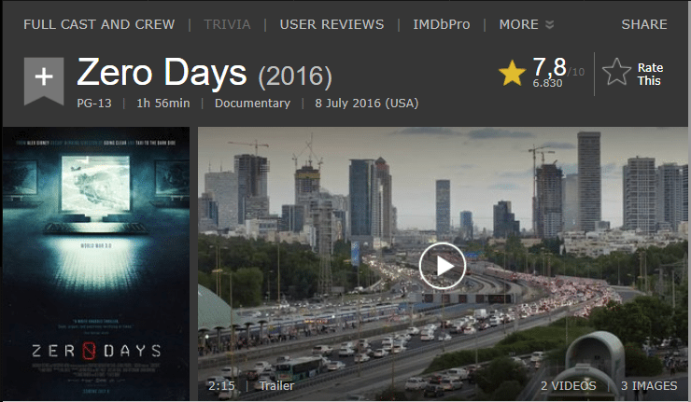This screenshot has width=691, height=402.
Task: Go to USER REVIEWS
Action: click(331, 24)
